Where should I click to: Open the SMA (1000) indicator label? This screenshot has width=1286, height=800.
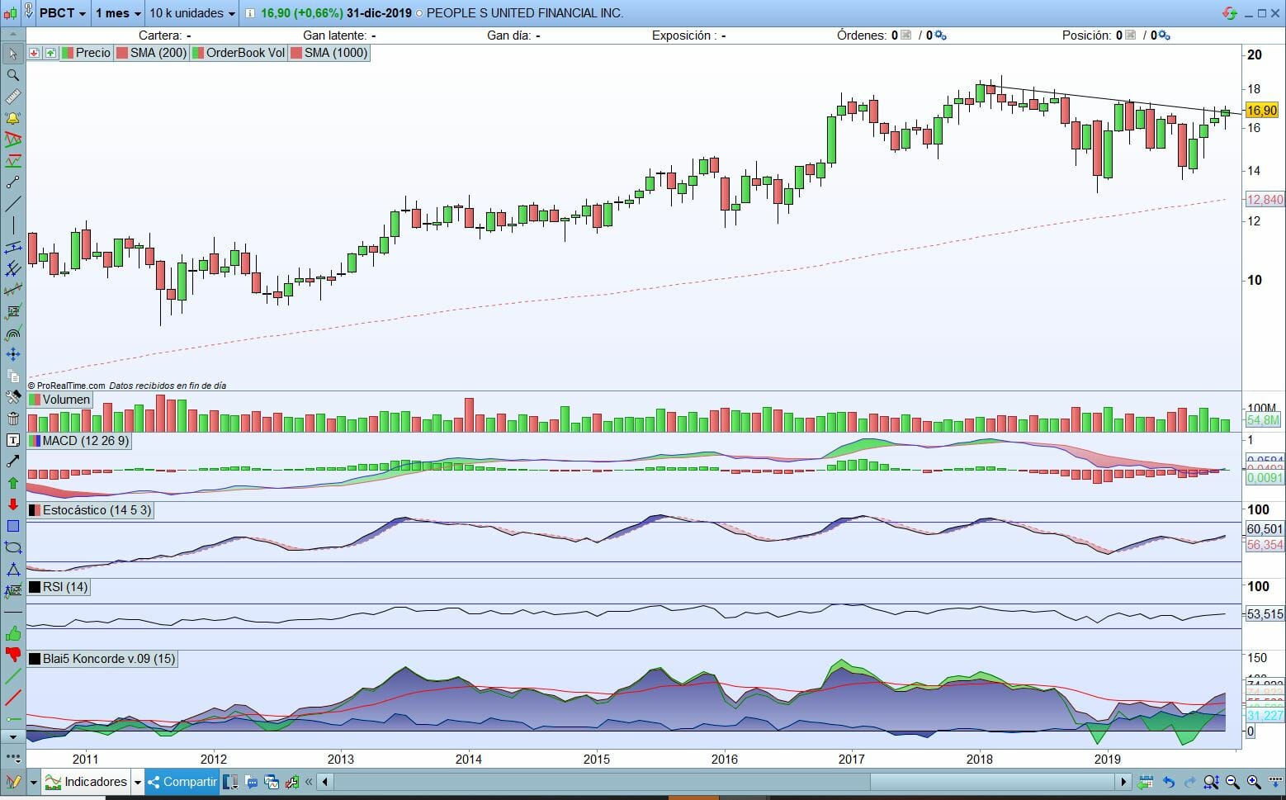coord(329,53)
